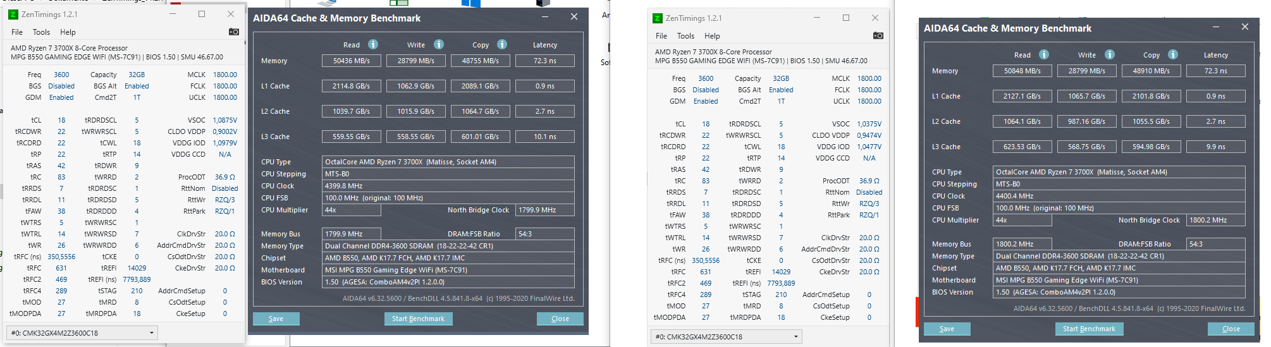Click Close button in left AIDA64 window
Screen dimensions: 1271x347
click(560, 319)
